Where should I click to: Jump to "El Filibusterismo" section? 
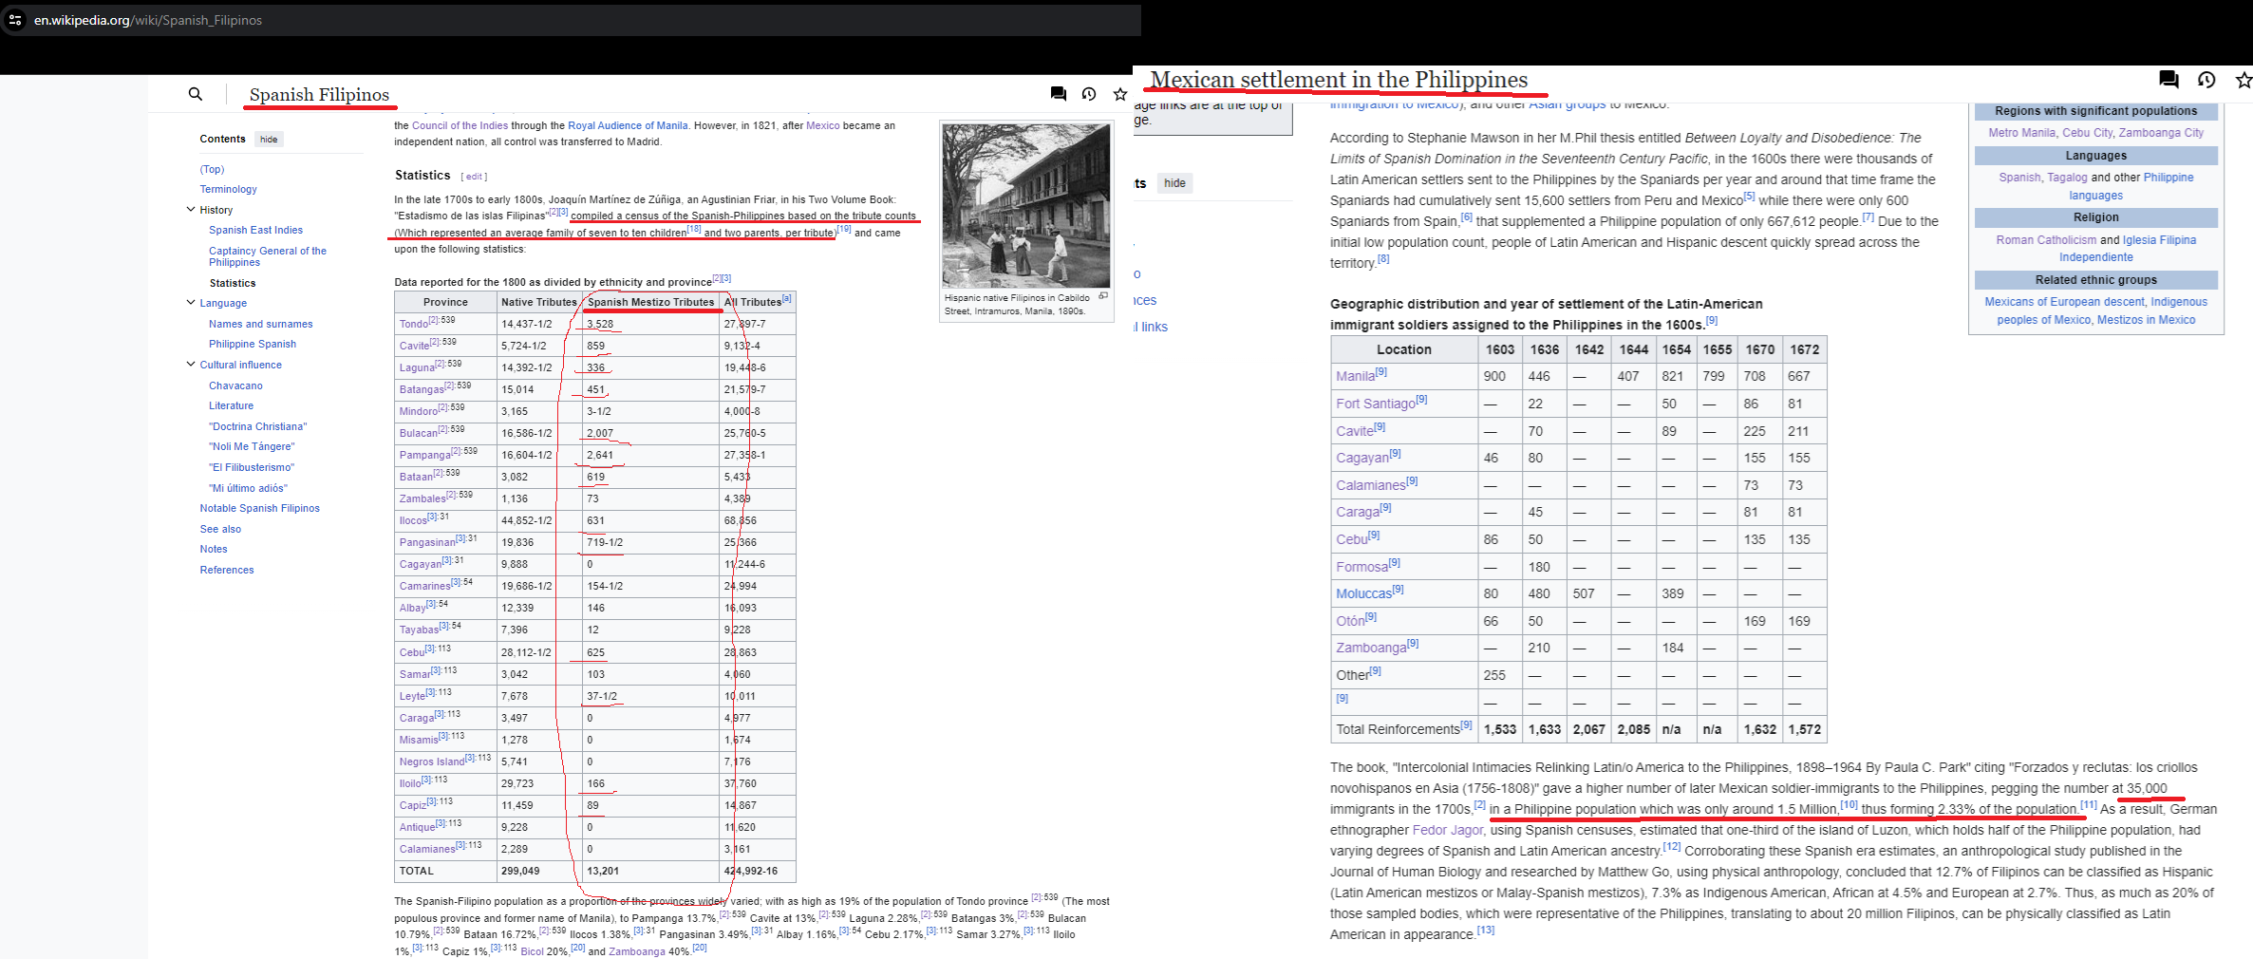(252, 467)
